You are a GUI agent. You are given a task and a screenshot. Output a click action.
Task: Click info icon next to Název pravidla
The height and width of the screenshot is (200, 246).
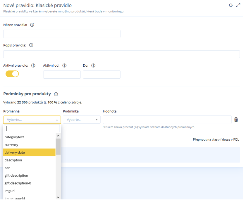(x=32, y=25)
